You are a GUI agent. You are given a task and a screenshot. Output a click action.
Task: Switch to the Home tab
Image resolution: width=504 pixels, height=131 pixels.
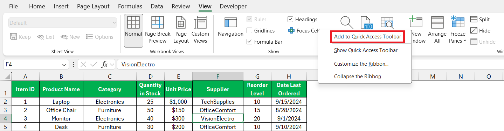pos(37,6)
